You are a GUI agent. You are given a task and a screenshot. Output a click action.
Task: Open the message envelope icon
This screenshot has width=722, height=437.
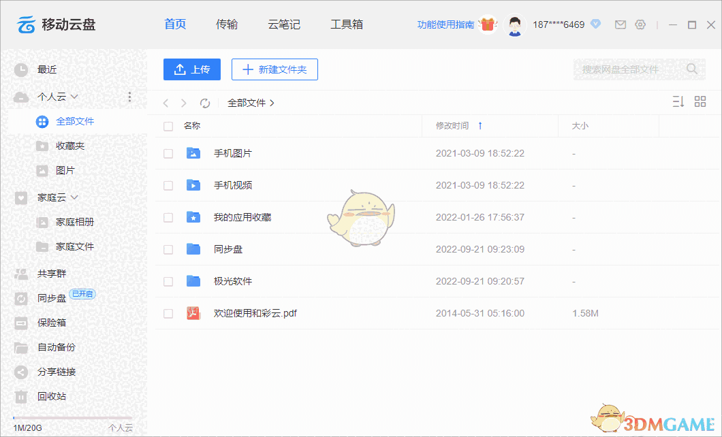[620, 24]
